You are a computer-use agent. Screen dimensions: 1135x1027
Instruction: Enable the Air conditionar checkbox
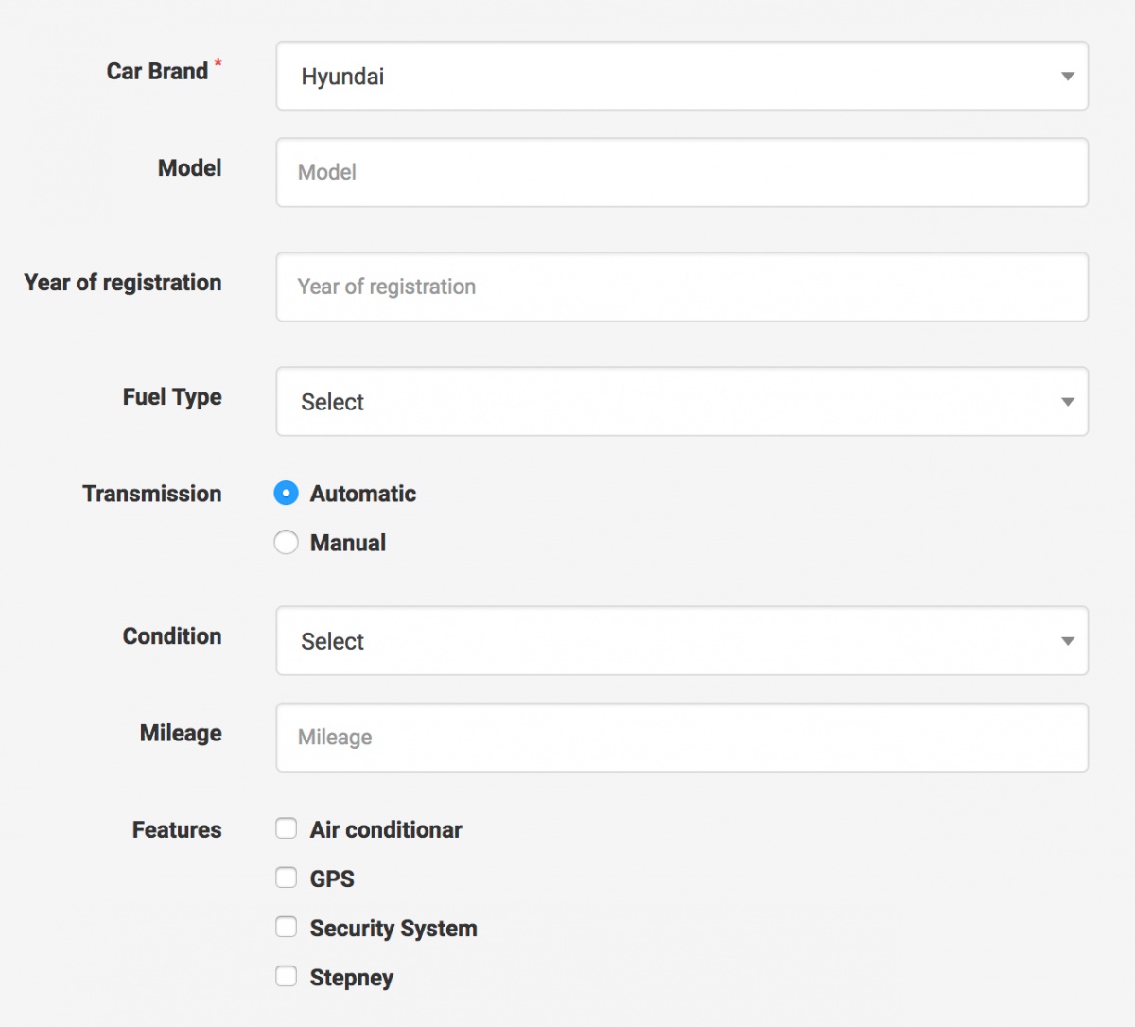(286, 829)
